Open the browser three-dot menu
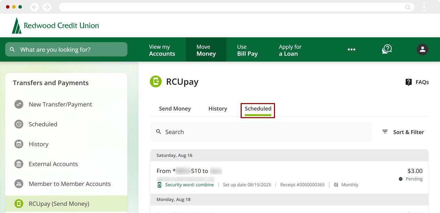The width and height of the screenshot is (440, 213). pos(424,7)
